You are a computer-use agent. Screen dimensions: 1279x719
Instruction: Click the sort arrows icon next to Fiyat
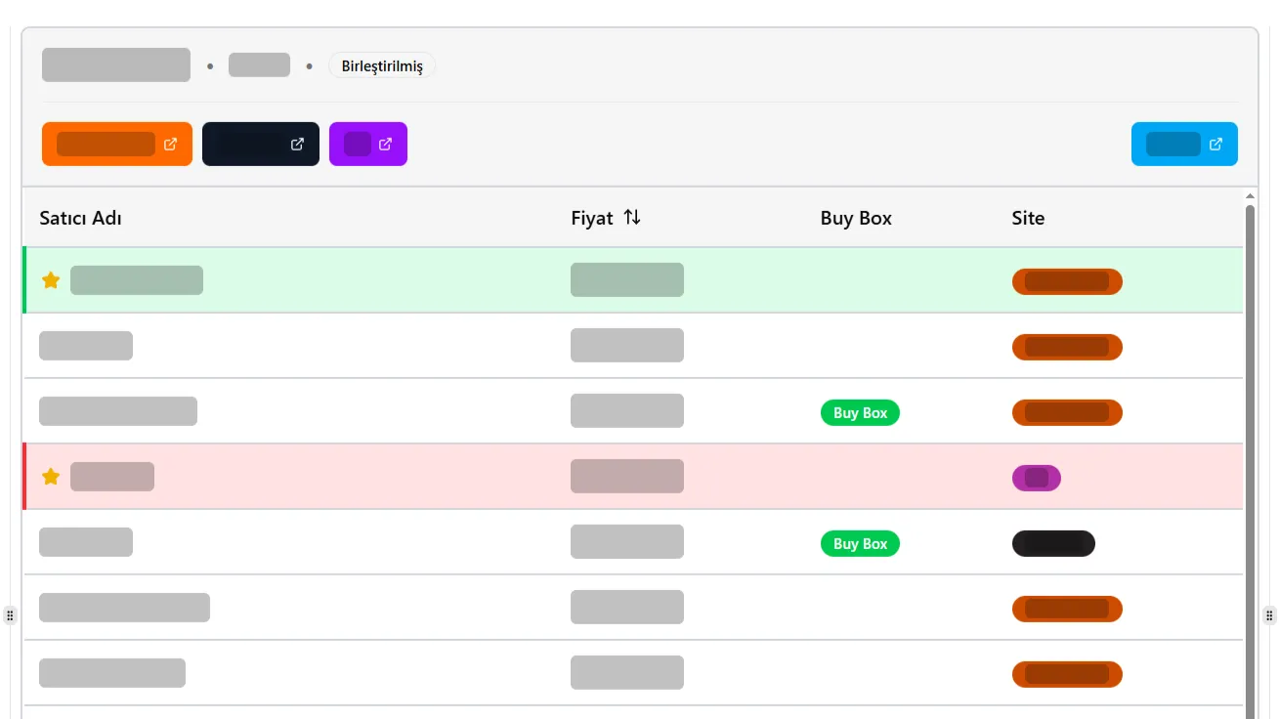click(x=632, y=218)
